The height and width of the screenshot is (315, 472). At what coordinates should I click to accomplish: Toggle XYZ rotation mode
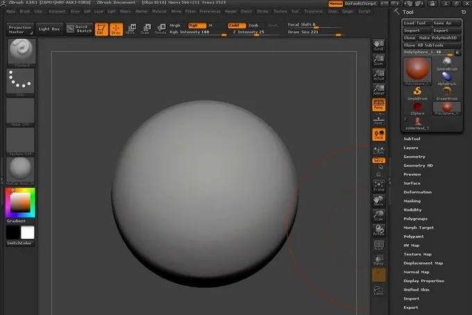click(x=378, y=160)
